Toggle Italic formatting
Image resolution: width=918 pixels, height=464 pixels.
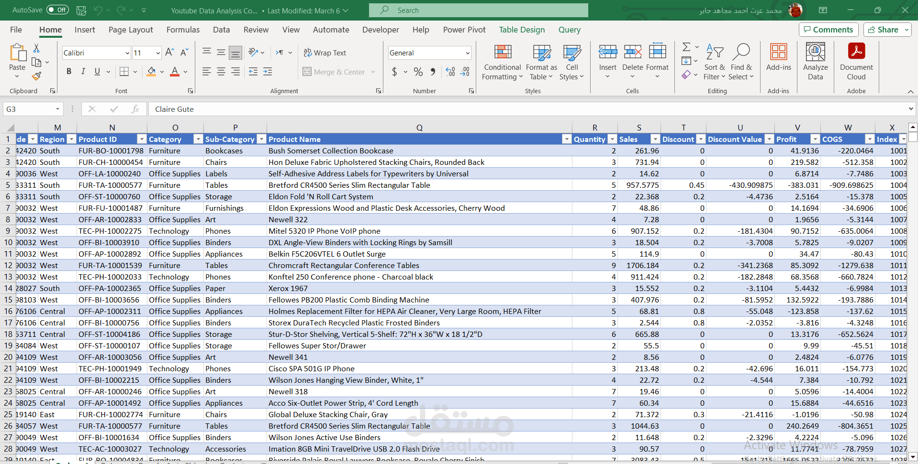coord(83,72)
